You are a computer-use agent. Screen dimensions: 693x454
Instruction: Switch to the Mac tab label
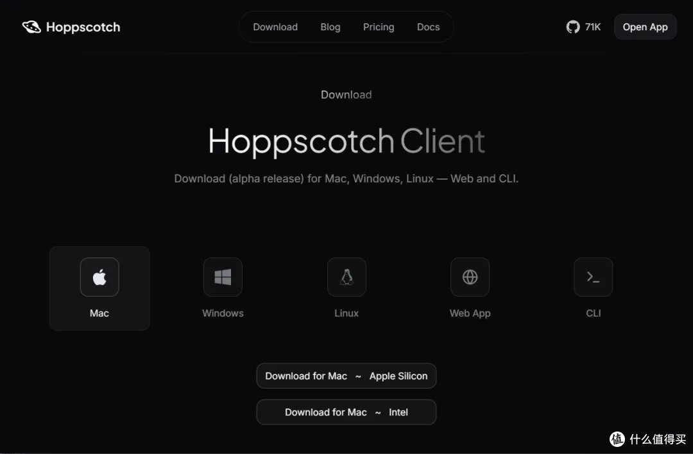point(99,313)
